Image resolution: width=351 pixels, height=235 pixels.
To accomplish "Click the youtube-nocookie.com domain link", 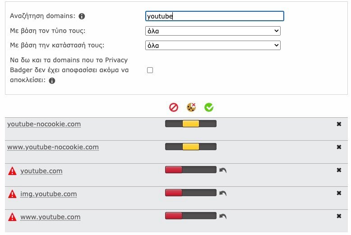I will 44,124.
